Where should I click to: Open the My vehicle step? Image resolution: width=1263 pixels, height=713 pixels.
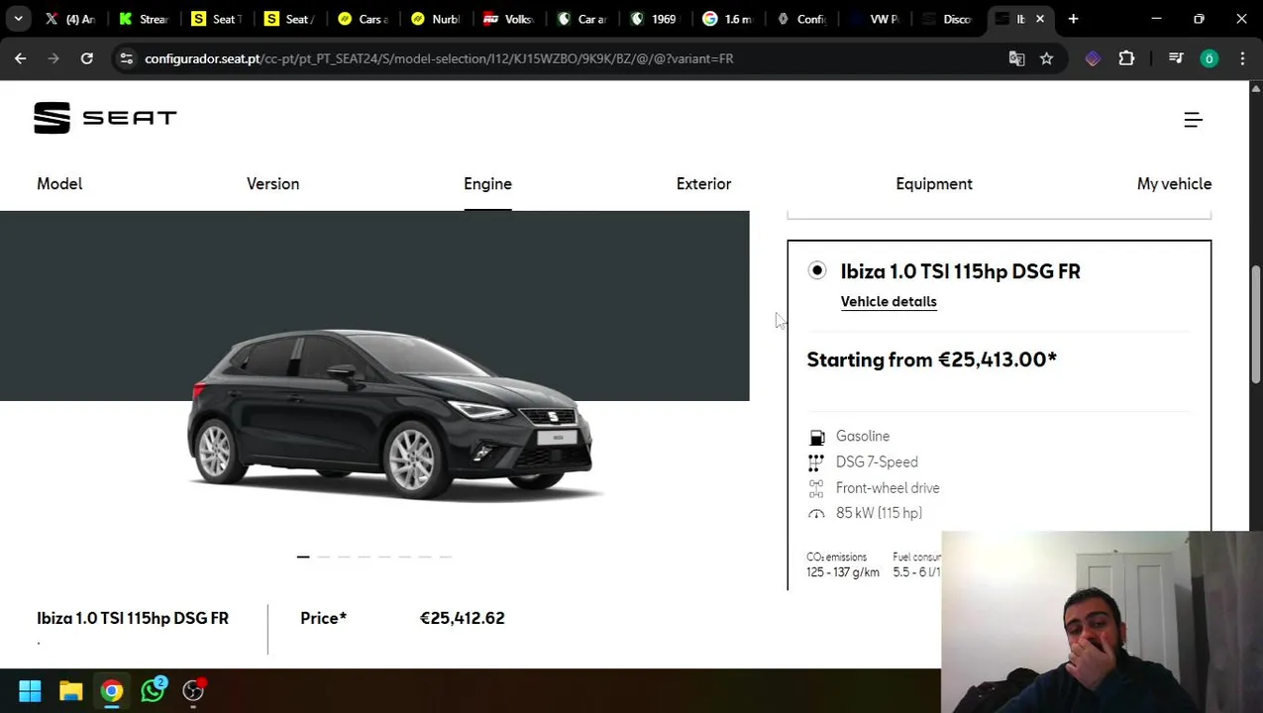click(1174, 184)
